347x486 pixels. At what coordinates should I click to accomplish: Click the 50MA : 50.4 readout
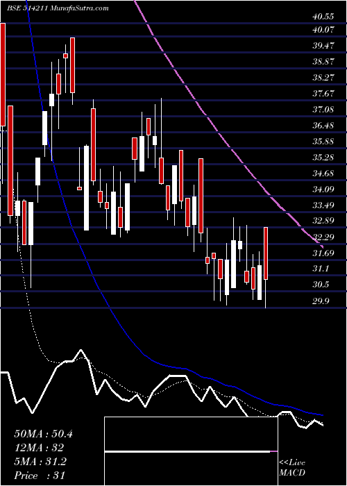[x=43, y=434]
